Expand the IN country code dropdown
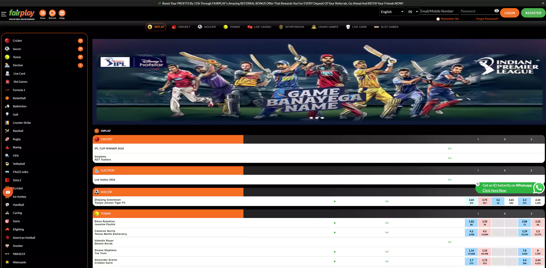The height and width of the screenshot is (268, 546). [413, 12]
